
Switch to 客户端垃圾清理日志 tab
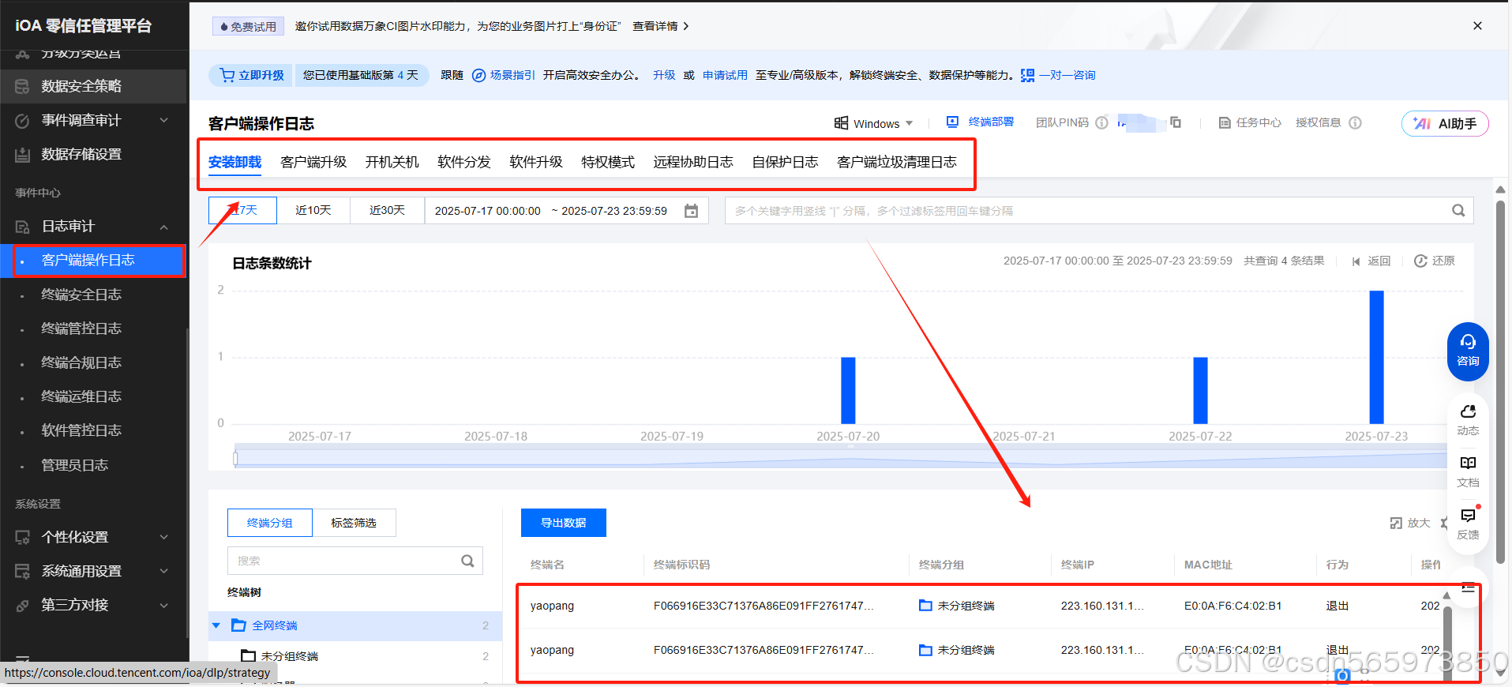coord(897,162)
